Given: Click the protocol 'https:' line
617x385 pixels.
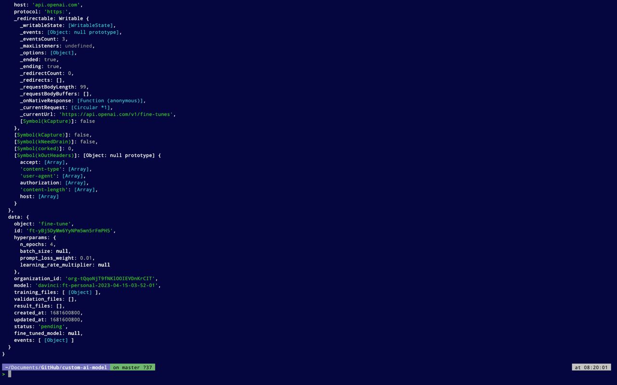Looking at the screenshot, I should (42, 12).
